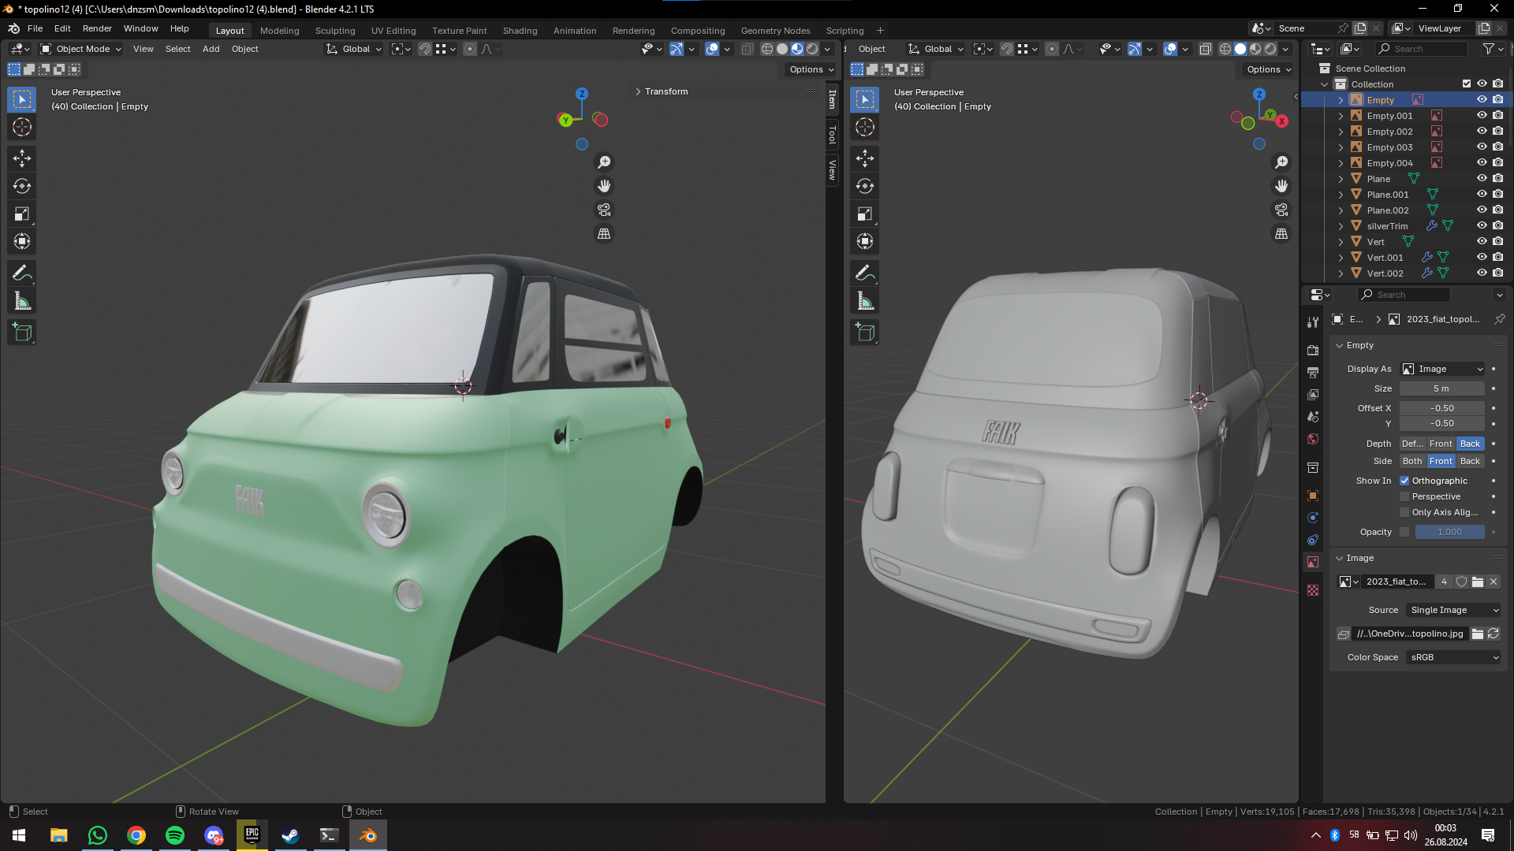The image size is (1514, 851).
Task: Toggle camera view in left viewport
Action: [x=604, y=210]
